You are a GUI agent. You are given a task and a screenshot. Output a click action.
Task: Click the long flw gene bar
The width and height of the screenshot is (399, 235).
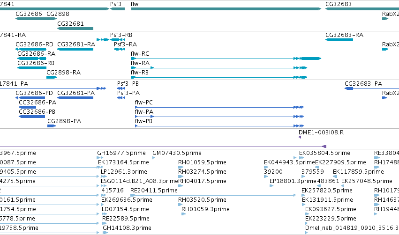[x=226, y=9]
